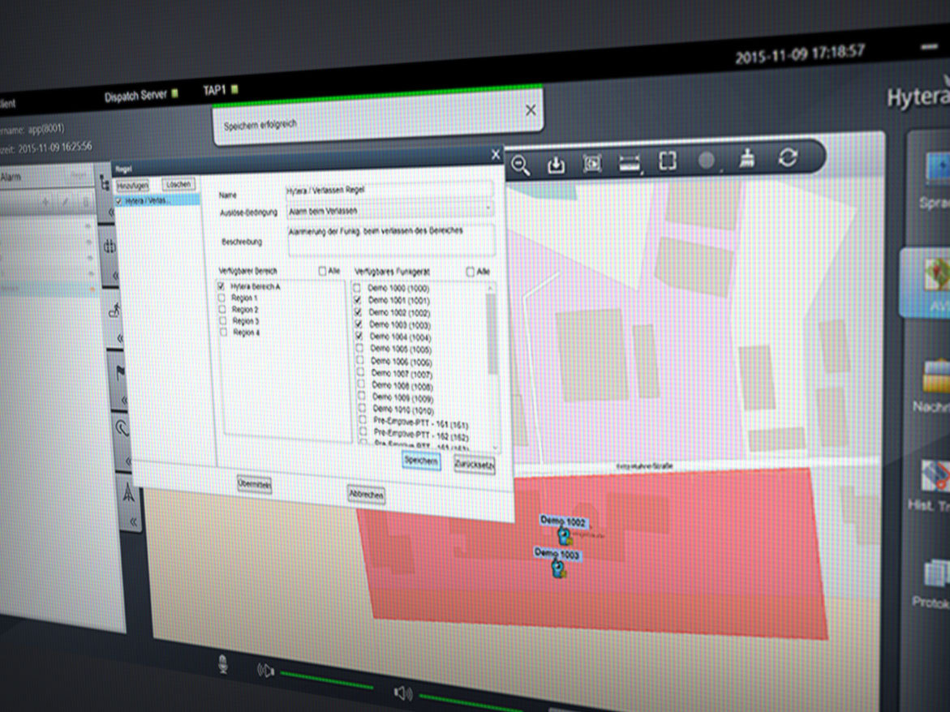Select the ruler measure tool
This screenshot has width=950, height=712.
[630, 163]
